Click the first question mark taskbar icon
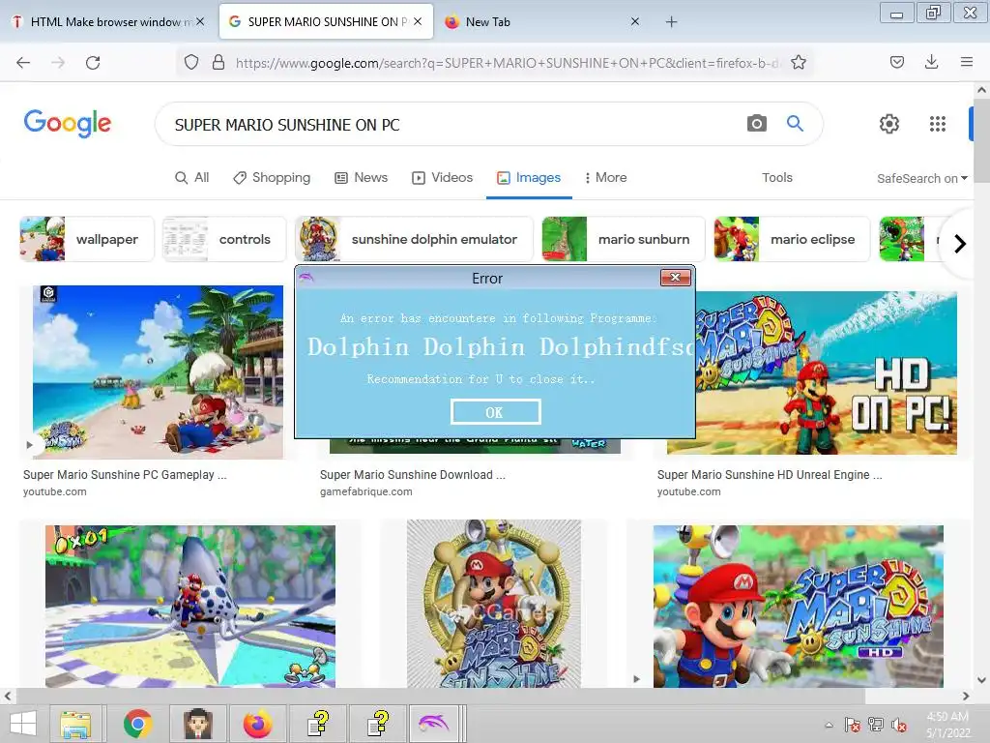 click(x=317, y=724)
